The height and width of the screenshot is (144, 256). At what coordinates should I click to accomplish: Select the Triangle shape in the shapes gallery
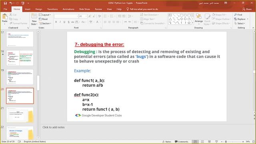click(x=170, y=19)
